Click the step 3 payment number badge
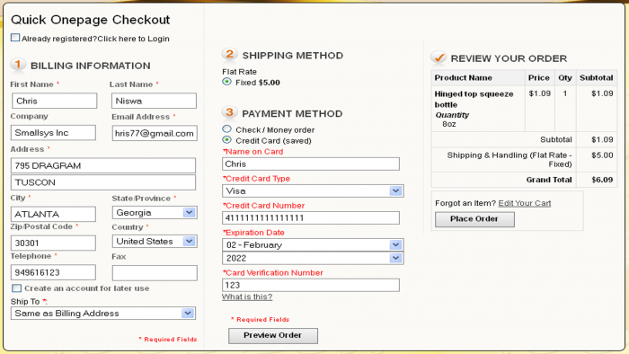The height and width of the screenshot is (354, 629). [x=229, y=112]
